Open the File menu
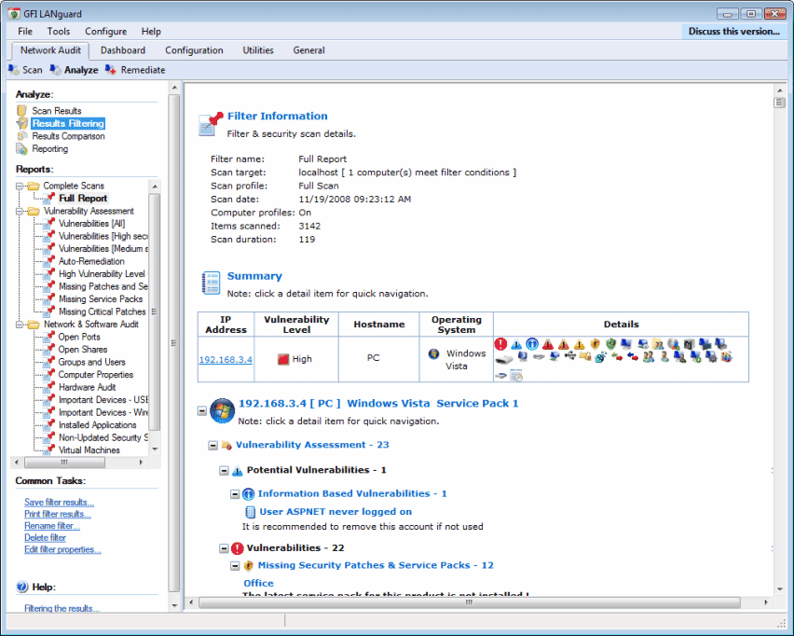 click(x=25, y=32)
